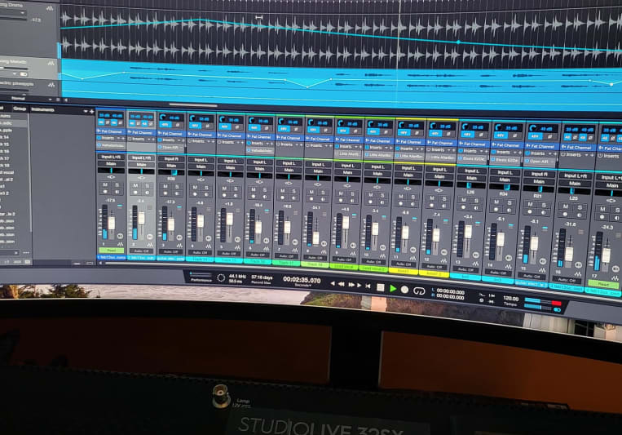Open the Auto: Off mode menu on channel 9
The height and width of the screenshot is (435, 622).
(x=344, y=260)
